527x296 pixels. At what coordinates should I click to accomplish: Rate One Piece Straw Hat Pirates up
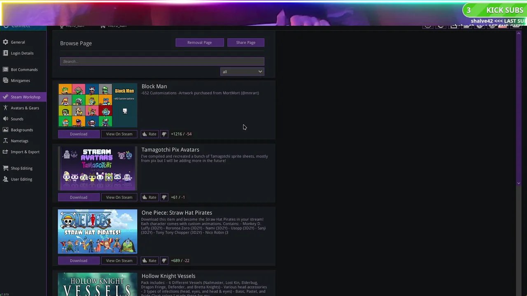[149, 261]
